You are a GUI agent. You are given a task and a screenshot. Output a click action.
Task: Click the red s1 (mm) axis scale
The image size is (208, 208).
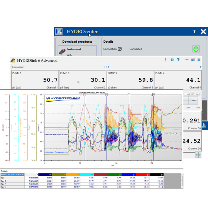click(x=6, y=127)
